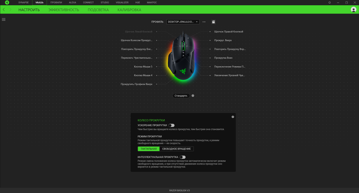Select Повторить Прокрутку Вле... assignment

coord(137,49)
